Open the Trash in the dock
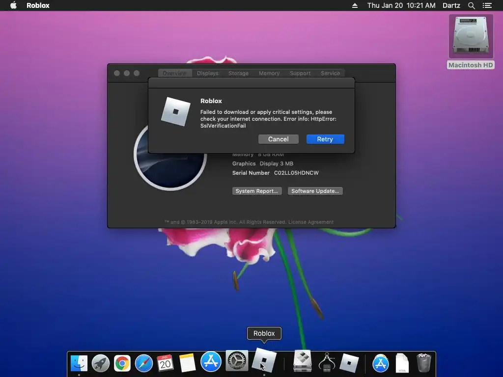Screen dimensions: 503x377 (423, 363)
